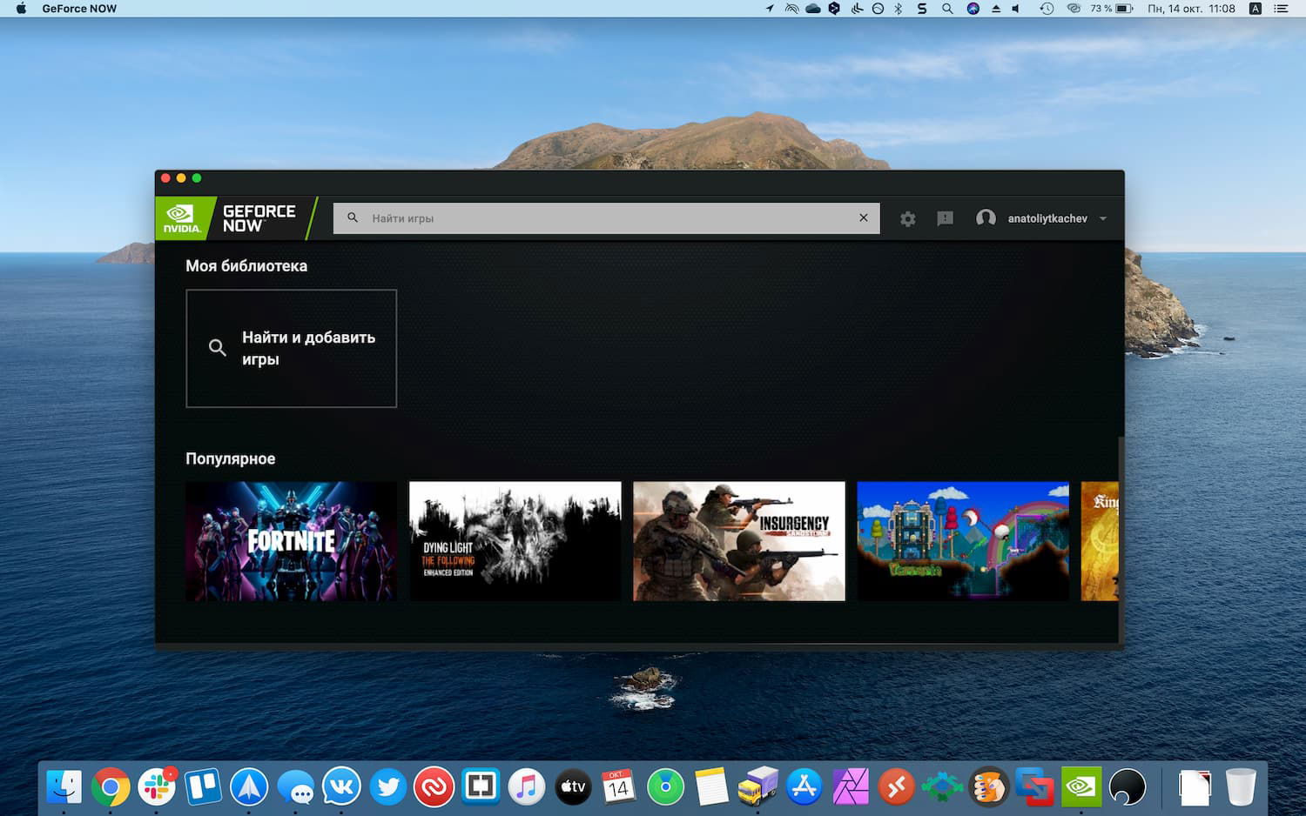This screenshot has height=816, width=1306.
Task: Expand the anatoliytkachev account dropdown
Action: pyautogui.click(x=1102, y=218)
